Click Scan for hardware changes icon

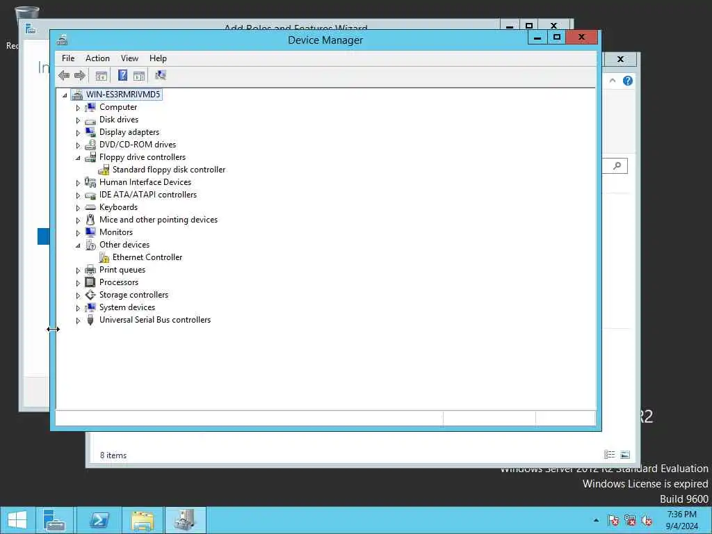coord(161,75)
